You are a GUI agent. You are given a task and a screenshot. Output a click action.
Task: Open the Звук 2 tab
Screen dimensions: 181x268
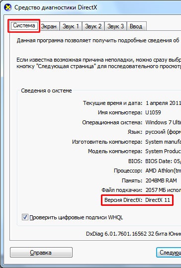93,26
